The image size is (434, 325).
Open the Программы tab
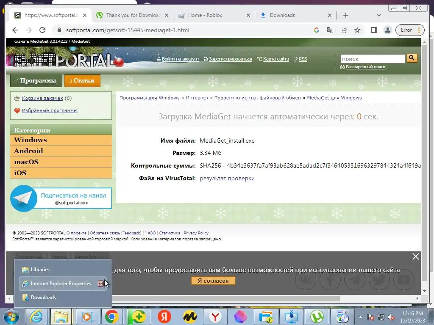(x=36, y=81)
